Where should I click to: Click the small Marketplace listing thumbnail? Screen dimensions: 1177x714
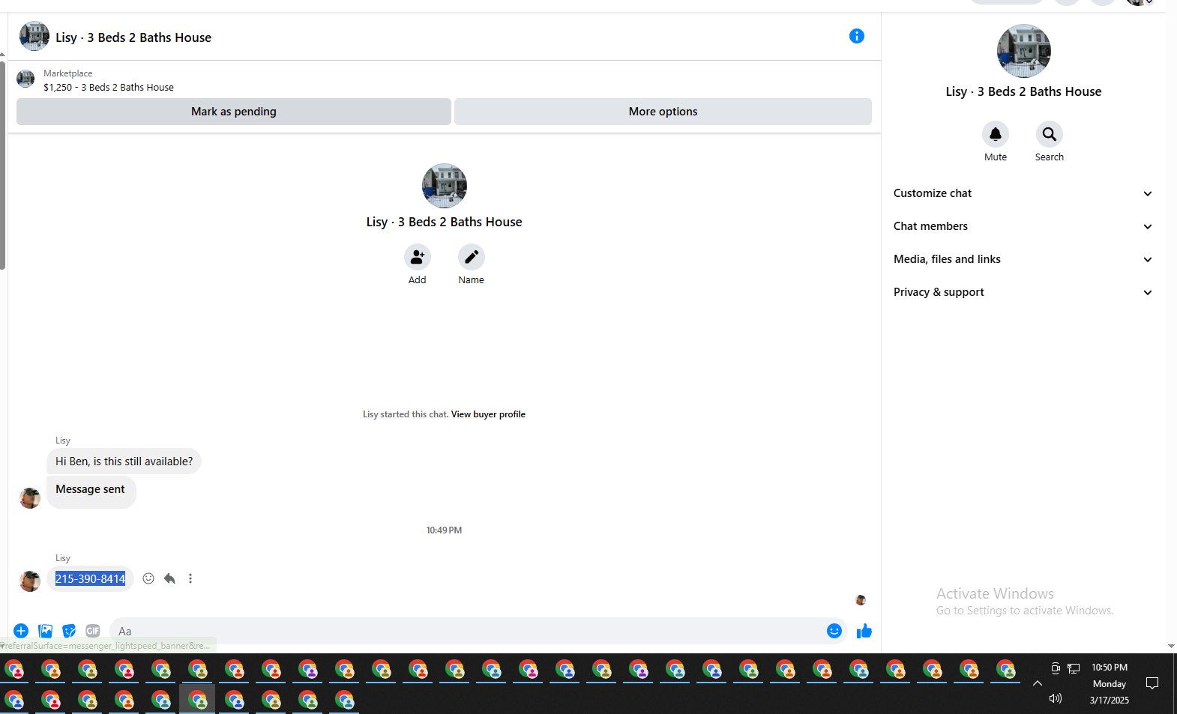(x=25, y=79)
